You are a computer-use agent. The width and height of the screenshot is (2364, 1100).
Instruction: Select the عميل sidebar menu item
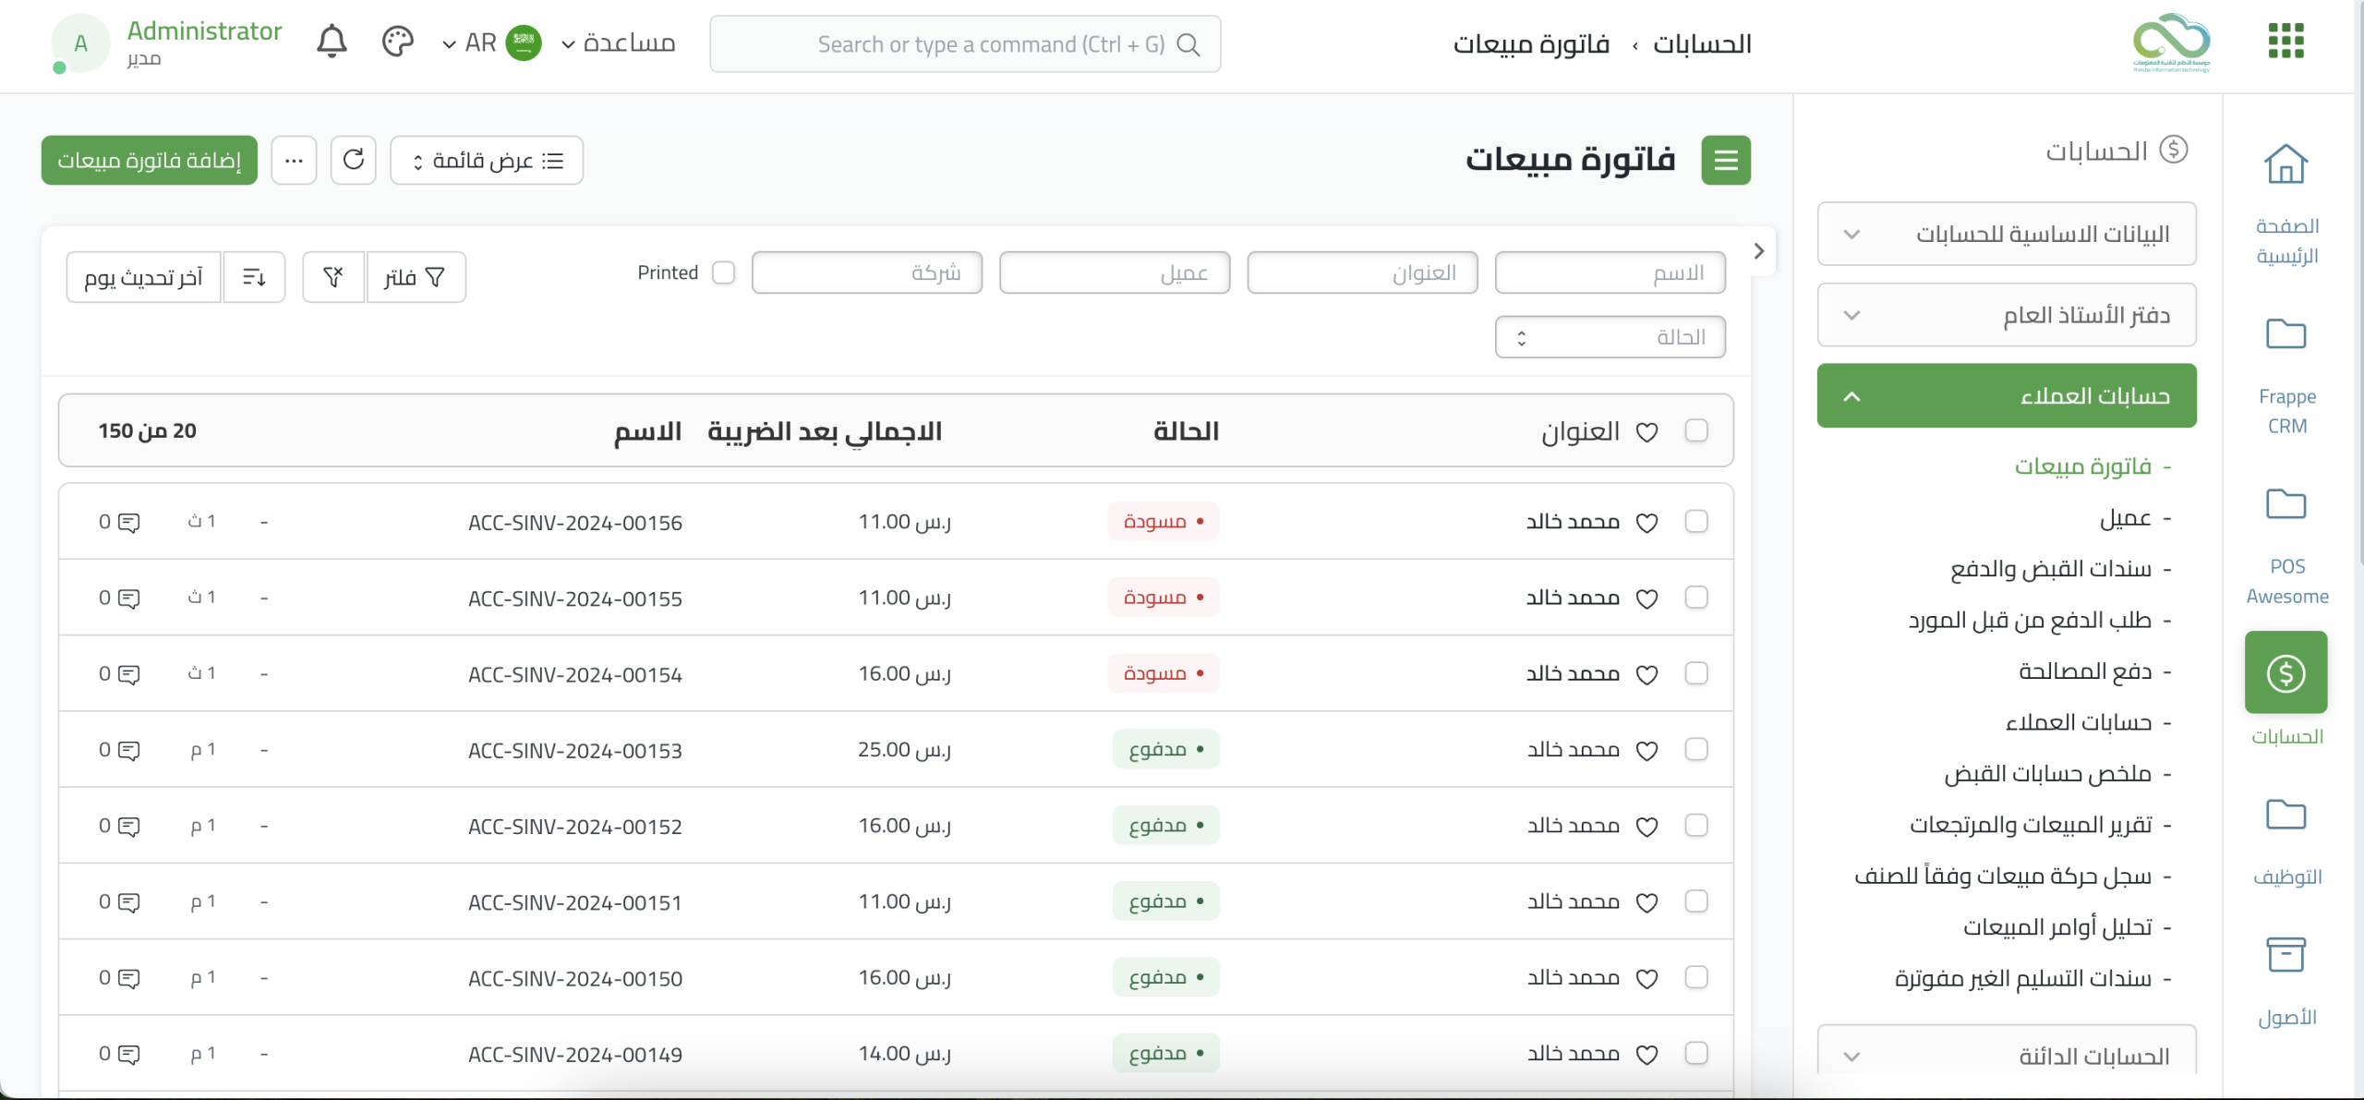pyautogui.click(x=2125, y=517)
